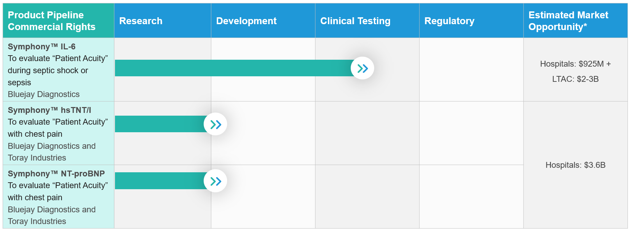631x232 pixels.
Task: Select the Research column header
Action: point(163,21)
